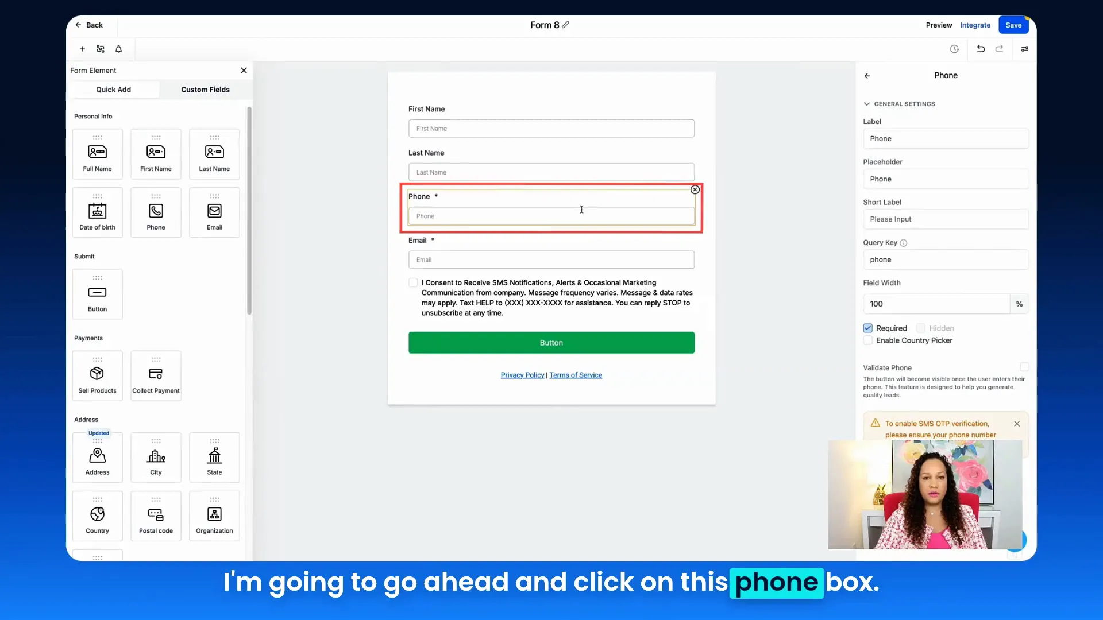Screen dimensions: 1103x620
Task: Edit the Short Label input
Action: click(946, 219)
